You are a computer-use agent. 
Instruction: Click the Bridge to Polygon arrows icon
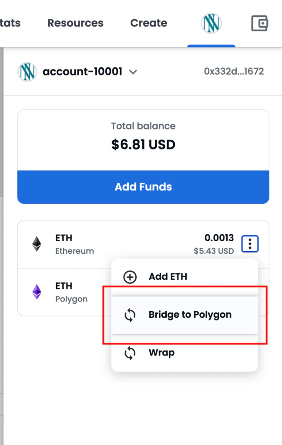(x=130, y=315)
